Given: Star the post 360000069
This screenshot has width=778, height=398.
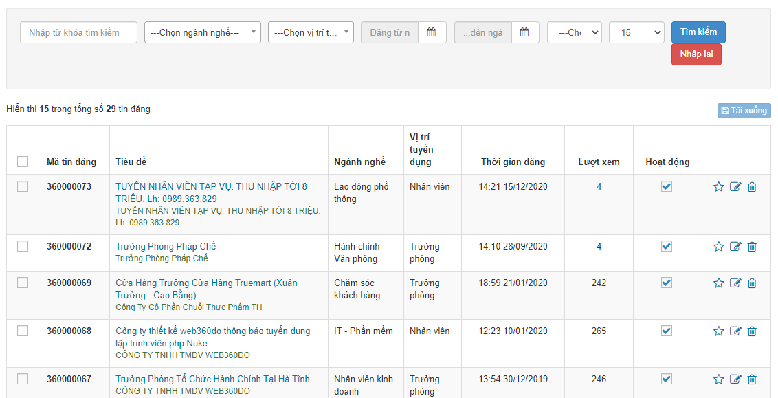Looking at the screenshot, I should (718, 283).
